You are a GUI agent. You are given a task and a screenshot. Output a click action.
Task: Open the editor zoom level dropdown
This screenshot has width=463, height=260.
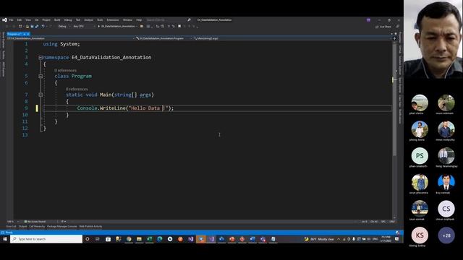tap(13, 222)
